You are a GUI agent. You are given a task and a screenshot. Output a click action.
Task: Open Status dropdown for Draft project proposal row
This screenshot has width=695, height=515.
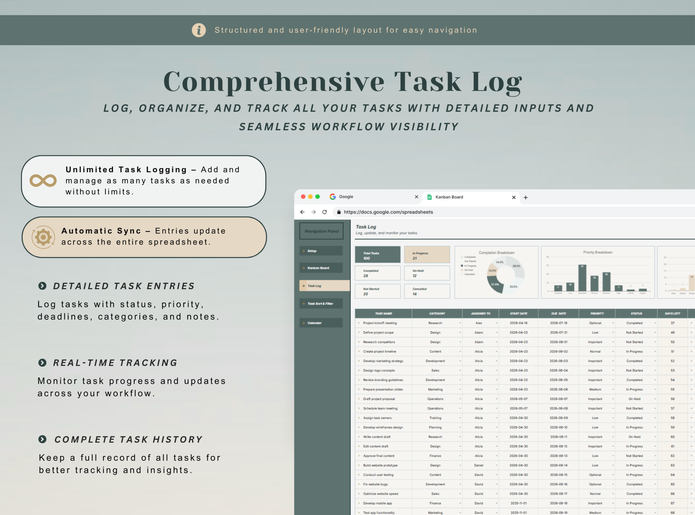(x=655, y=399)
